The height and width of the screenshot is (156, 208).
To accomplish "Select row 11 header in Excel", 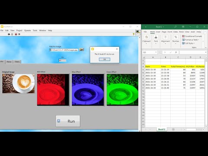I will tap(143, 88).
